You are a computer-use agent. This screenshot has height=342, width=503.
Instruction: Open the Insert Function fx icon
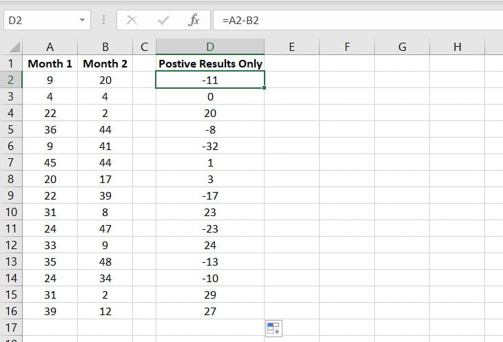[x=194, y=20]
